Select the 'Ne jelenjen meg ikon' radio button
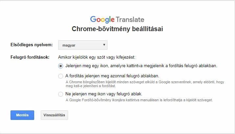Viewport: 235px width, 134px height. click(x=60, y=94)
